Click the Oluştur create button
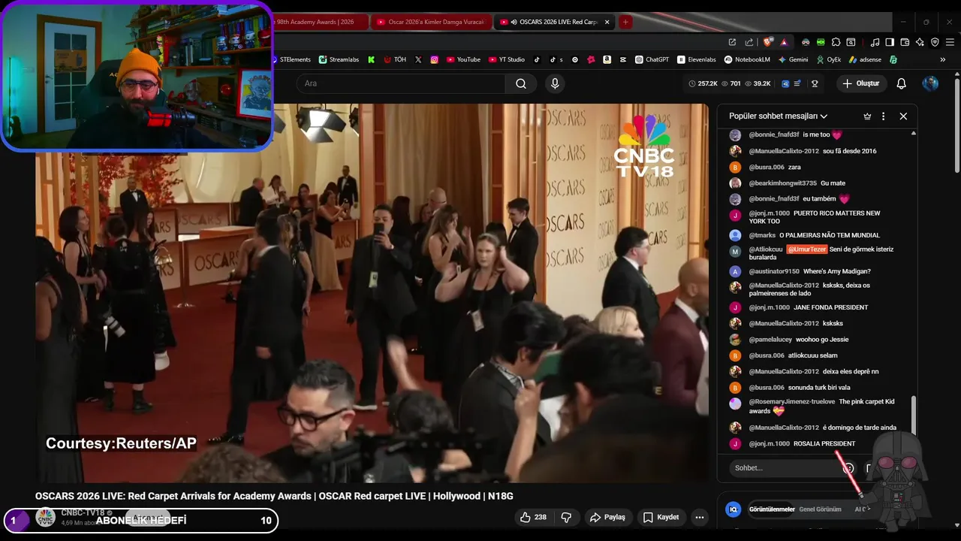The height and width of the screenshot is (541, 961). [x=861, y=83]
